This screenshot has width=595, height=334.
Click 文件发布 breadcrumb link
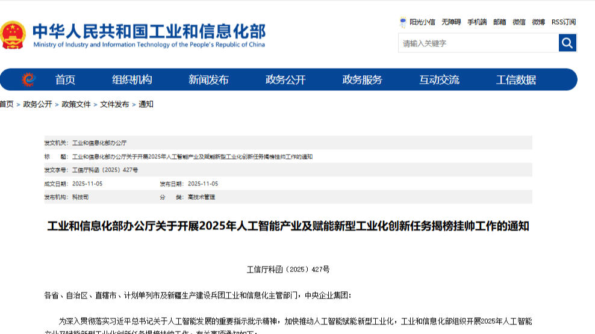point(114,104)
